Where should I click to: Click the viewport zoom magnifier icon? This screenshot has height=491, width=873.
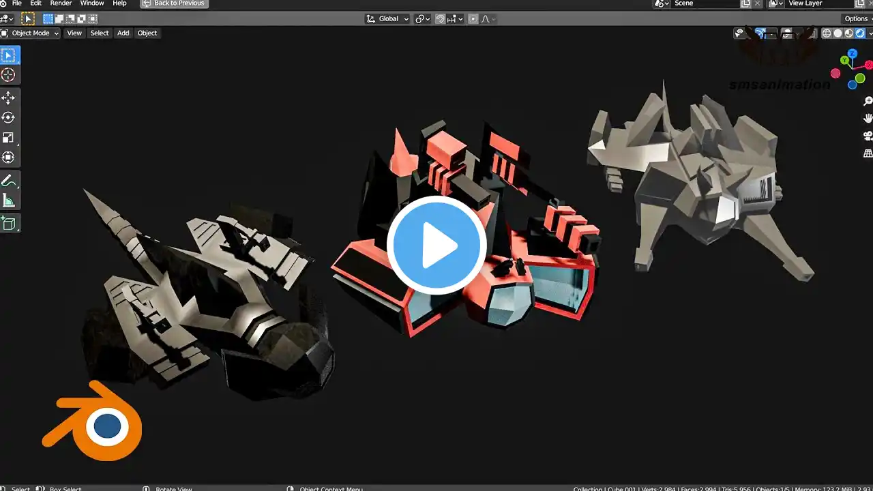(x=868, y=101)
